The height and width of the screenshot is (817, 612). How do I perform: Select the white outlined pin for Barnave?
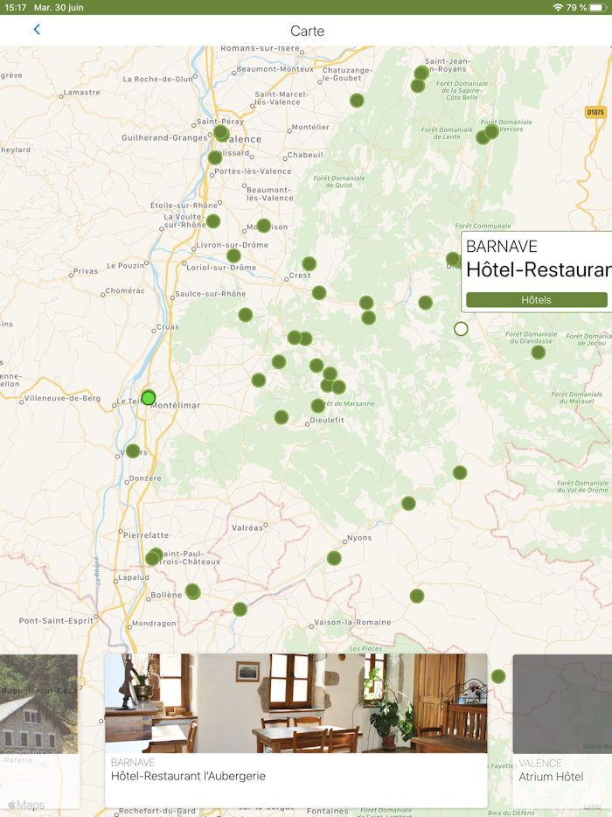pyautogui.click(x=461, y=329)
